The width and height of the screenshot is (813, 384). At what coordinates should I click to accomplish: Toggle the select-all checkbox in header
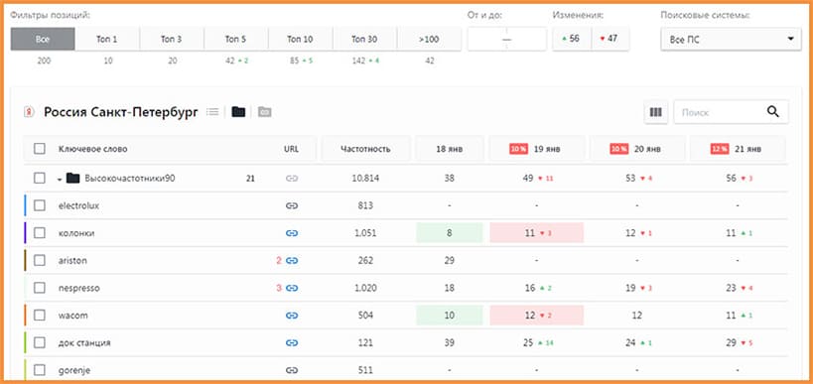40,149
